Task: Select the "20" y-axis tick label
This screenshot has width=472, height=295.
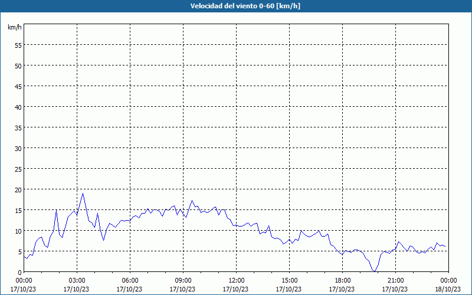Action: coord(18,189)
